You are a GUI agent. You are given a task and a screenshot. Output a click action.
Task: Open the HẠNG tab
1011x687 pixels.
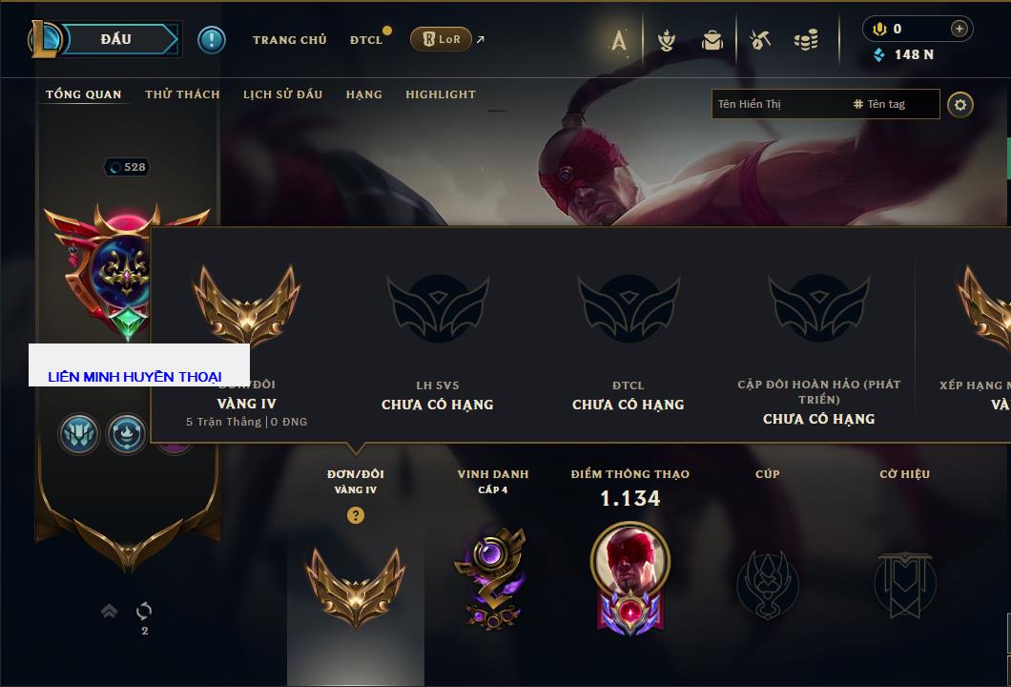coord(363,94)
